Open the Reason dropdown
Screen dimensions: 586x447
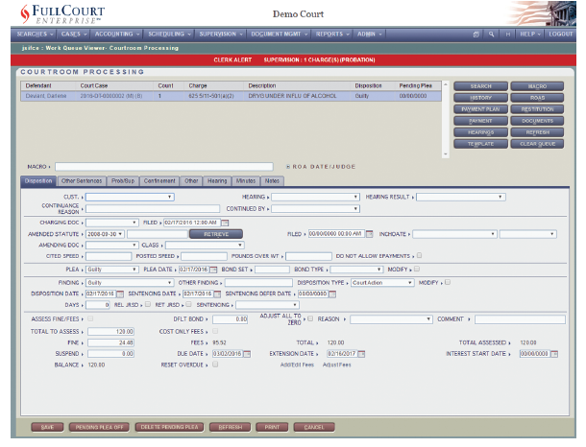(391, 319)
